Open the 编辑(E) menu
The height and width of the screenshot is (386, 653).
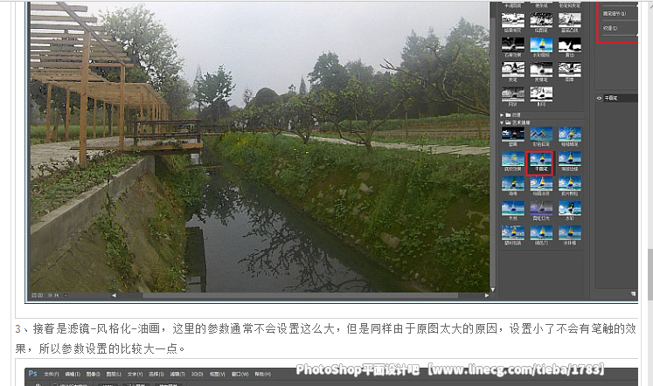tap(73, 374)
